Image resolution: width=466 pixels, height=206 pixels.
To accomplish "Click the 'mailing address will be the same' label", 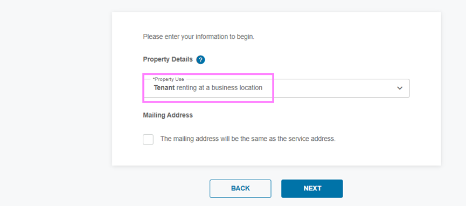I will (x=248, y=139).
